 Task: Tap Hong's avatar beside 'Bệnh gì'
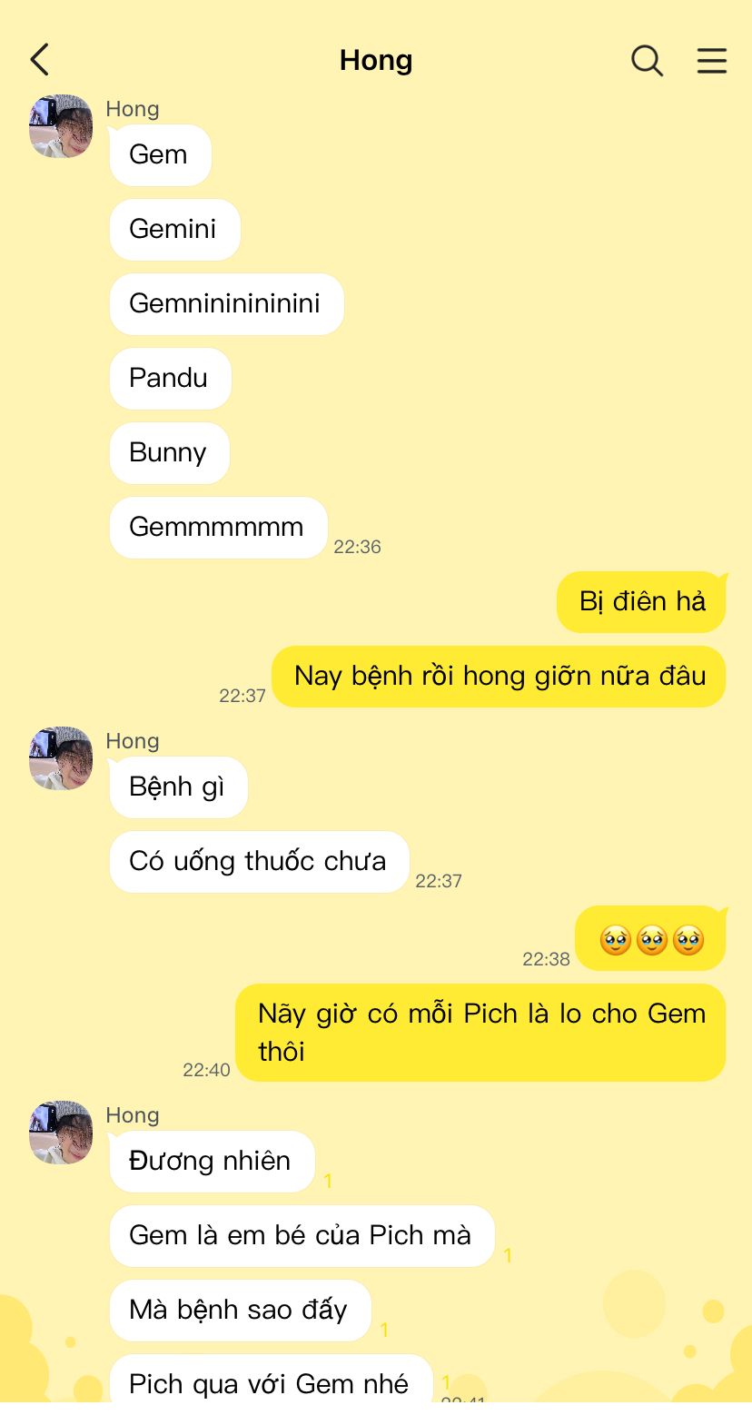tap(61, 758)
